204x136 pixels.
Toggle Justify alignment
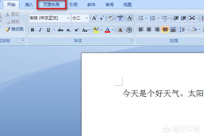tap(165, 30)
